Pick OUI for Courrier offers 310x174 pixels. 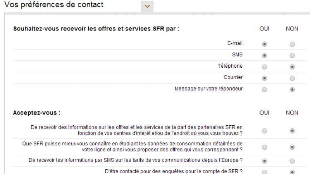[x=264, y=78]
